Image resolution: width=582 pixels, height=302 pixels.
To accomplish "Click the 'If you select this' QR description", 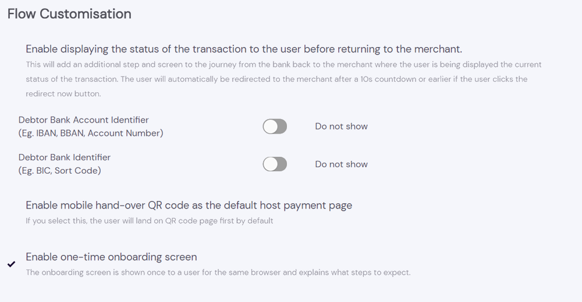I will (x=149, y=221).
